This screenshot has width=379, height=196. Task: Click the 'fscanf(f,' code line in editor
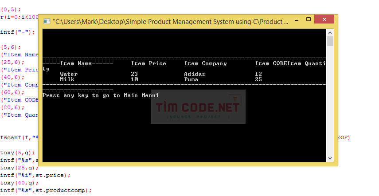(x=20, y=138)
